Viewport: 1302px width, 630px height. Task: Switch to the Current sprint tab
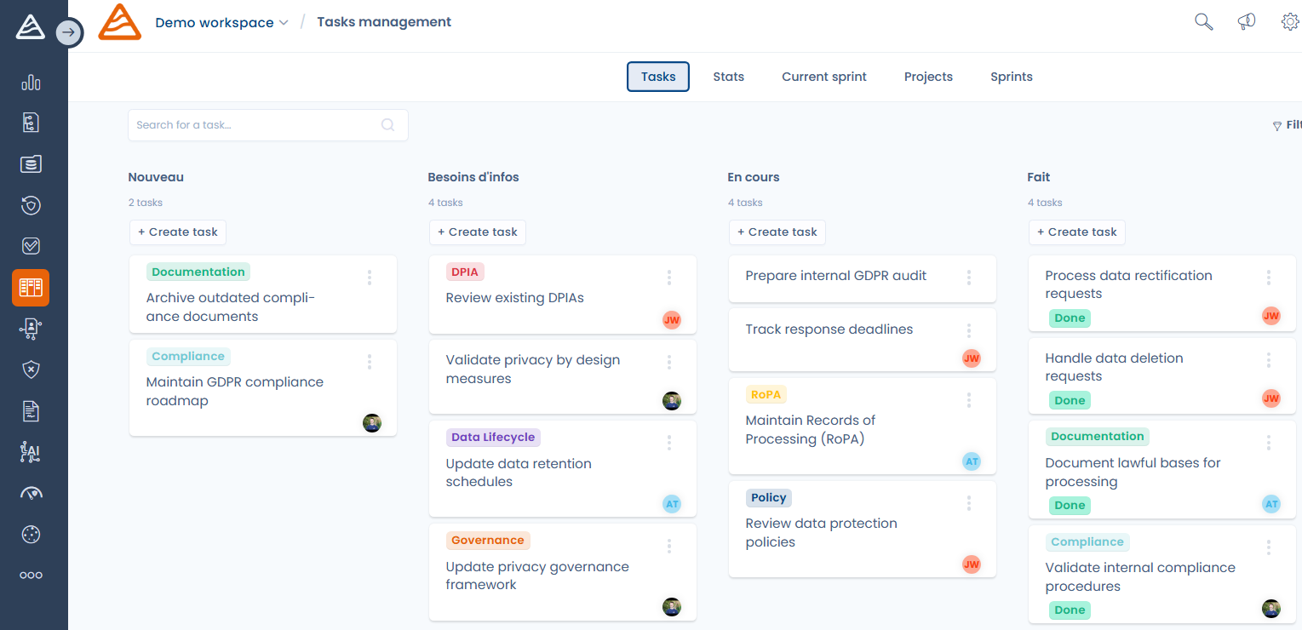tap(823, 77)
